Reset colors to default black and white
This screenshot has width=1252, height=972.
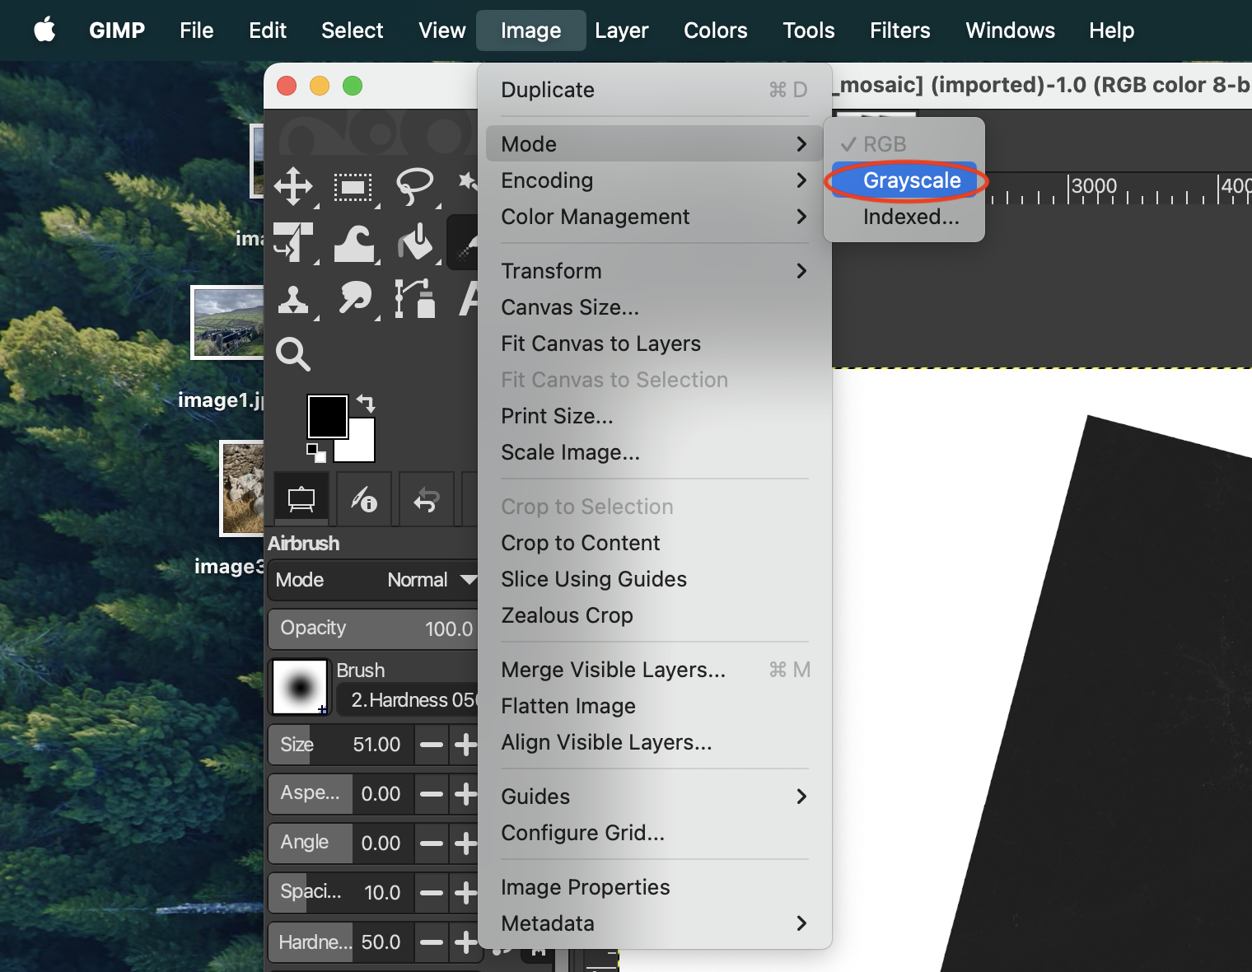coord(315,452)
